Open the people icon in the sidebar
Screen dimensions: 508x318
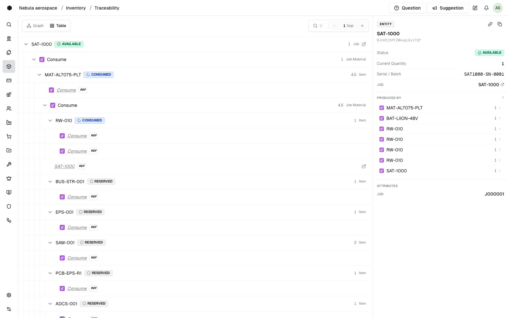click(9, 108)
